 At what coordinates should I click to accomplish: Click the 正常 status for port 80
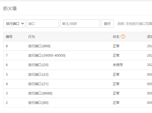coord(116,103)
